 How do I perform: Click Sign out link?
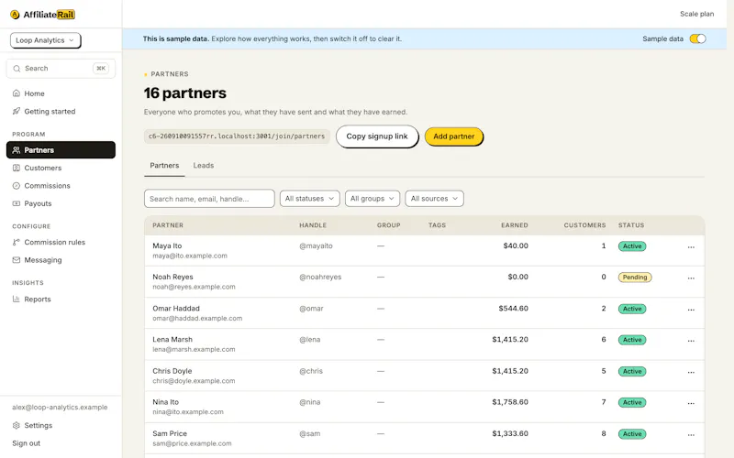27,443
